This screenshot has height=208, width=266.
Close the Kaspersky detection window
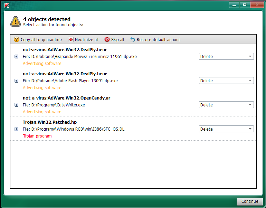257,5
